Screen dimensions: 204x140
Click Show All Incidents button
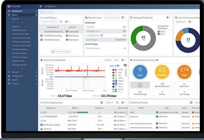coord(49,22)
